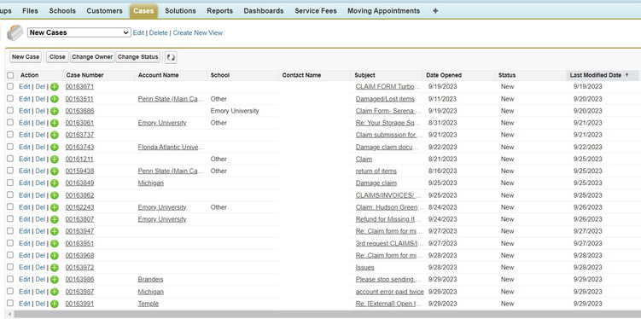Select checkbox for case 00163991
Viewport: 641px width, 319px height.
(10, 303)
